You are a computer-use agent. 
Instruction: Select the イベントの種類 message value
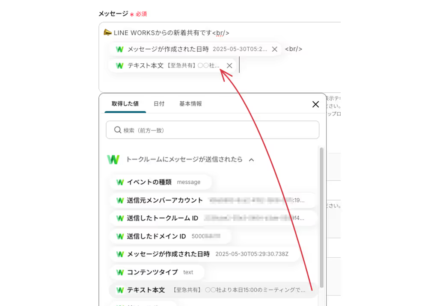point(161,182)
